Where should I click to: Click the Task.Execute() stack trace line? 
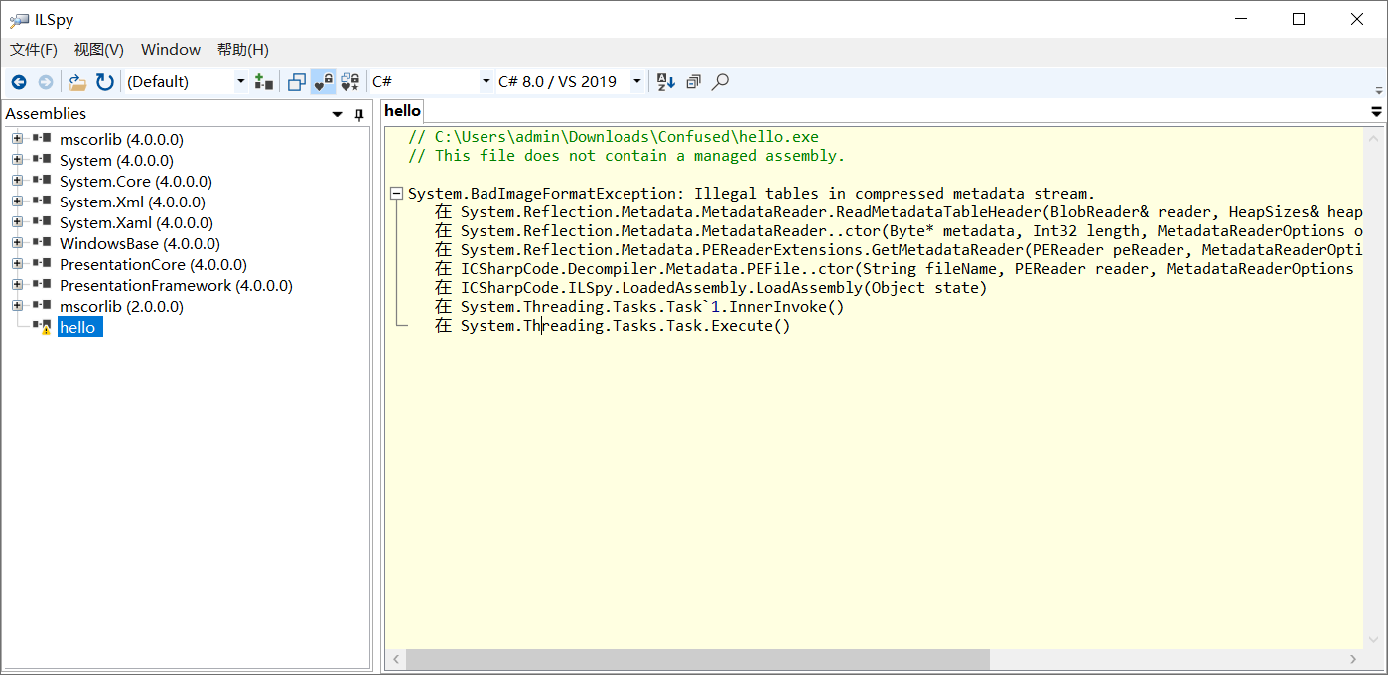[x=613, y=326]
